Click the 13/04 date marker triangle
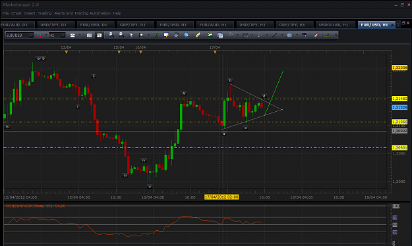 66,53
